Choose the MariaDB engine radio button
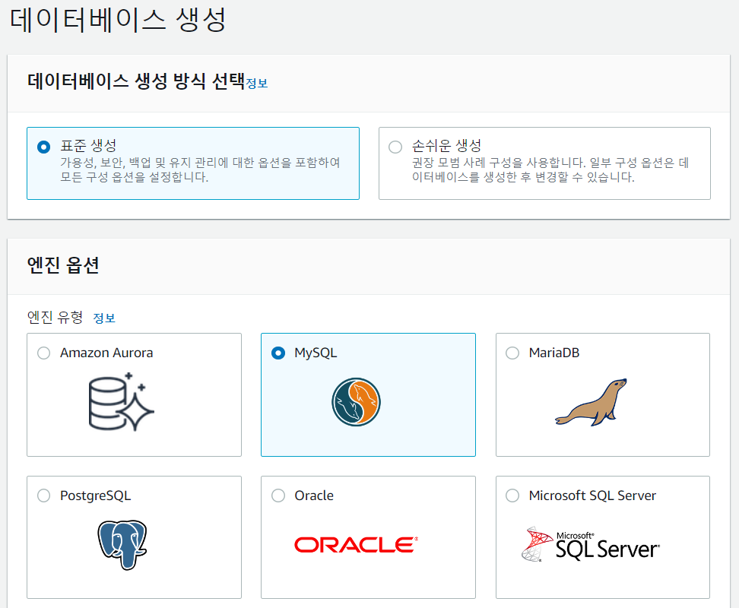The height and width of the screenshot is (608, 739). click(512, 353)
